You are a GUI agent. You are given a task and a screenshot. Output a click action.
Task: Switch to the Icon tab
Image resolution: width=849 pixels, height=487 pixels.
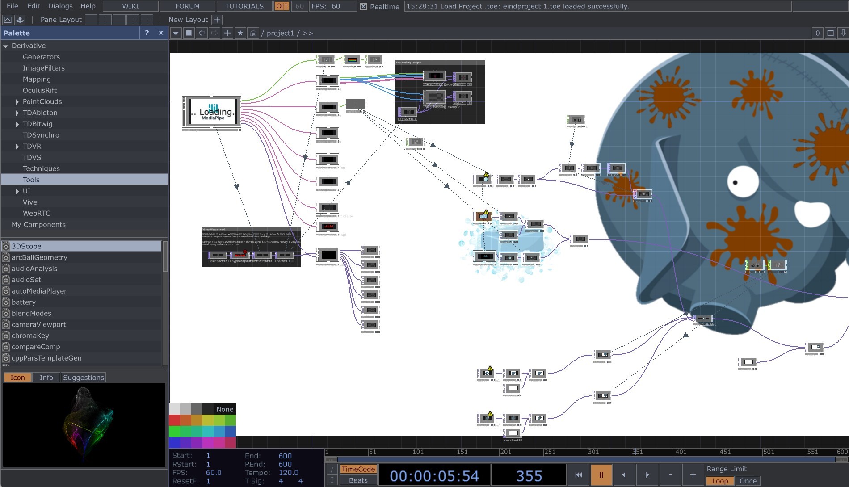click(17, 378)
